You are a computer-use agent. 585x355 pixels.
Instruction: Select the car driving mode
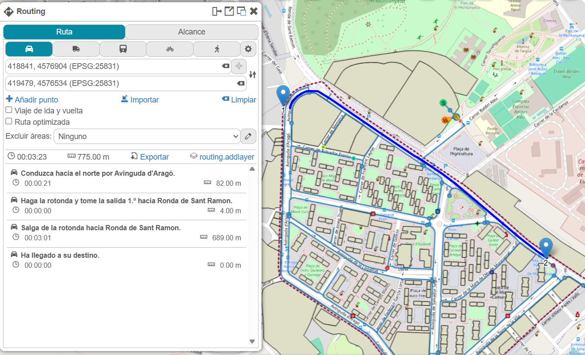pyautogui.click(x=29, y=49)
